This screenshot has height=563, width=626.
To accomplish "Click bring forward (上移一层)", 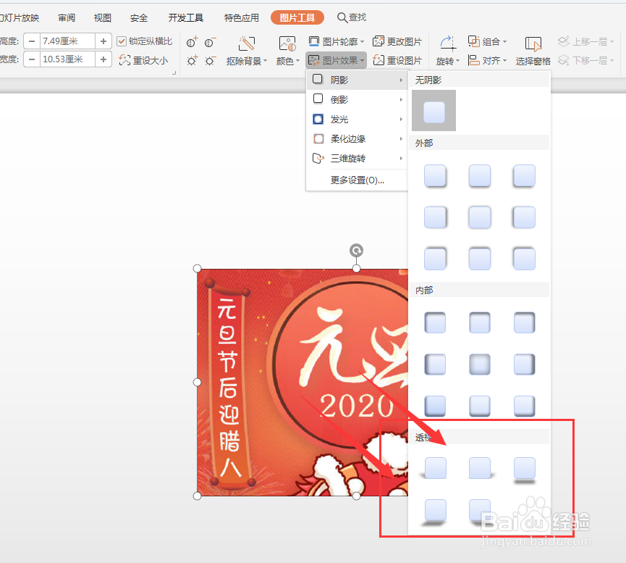I will (x=585, y=41).
